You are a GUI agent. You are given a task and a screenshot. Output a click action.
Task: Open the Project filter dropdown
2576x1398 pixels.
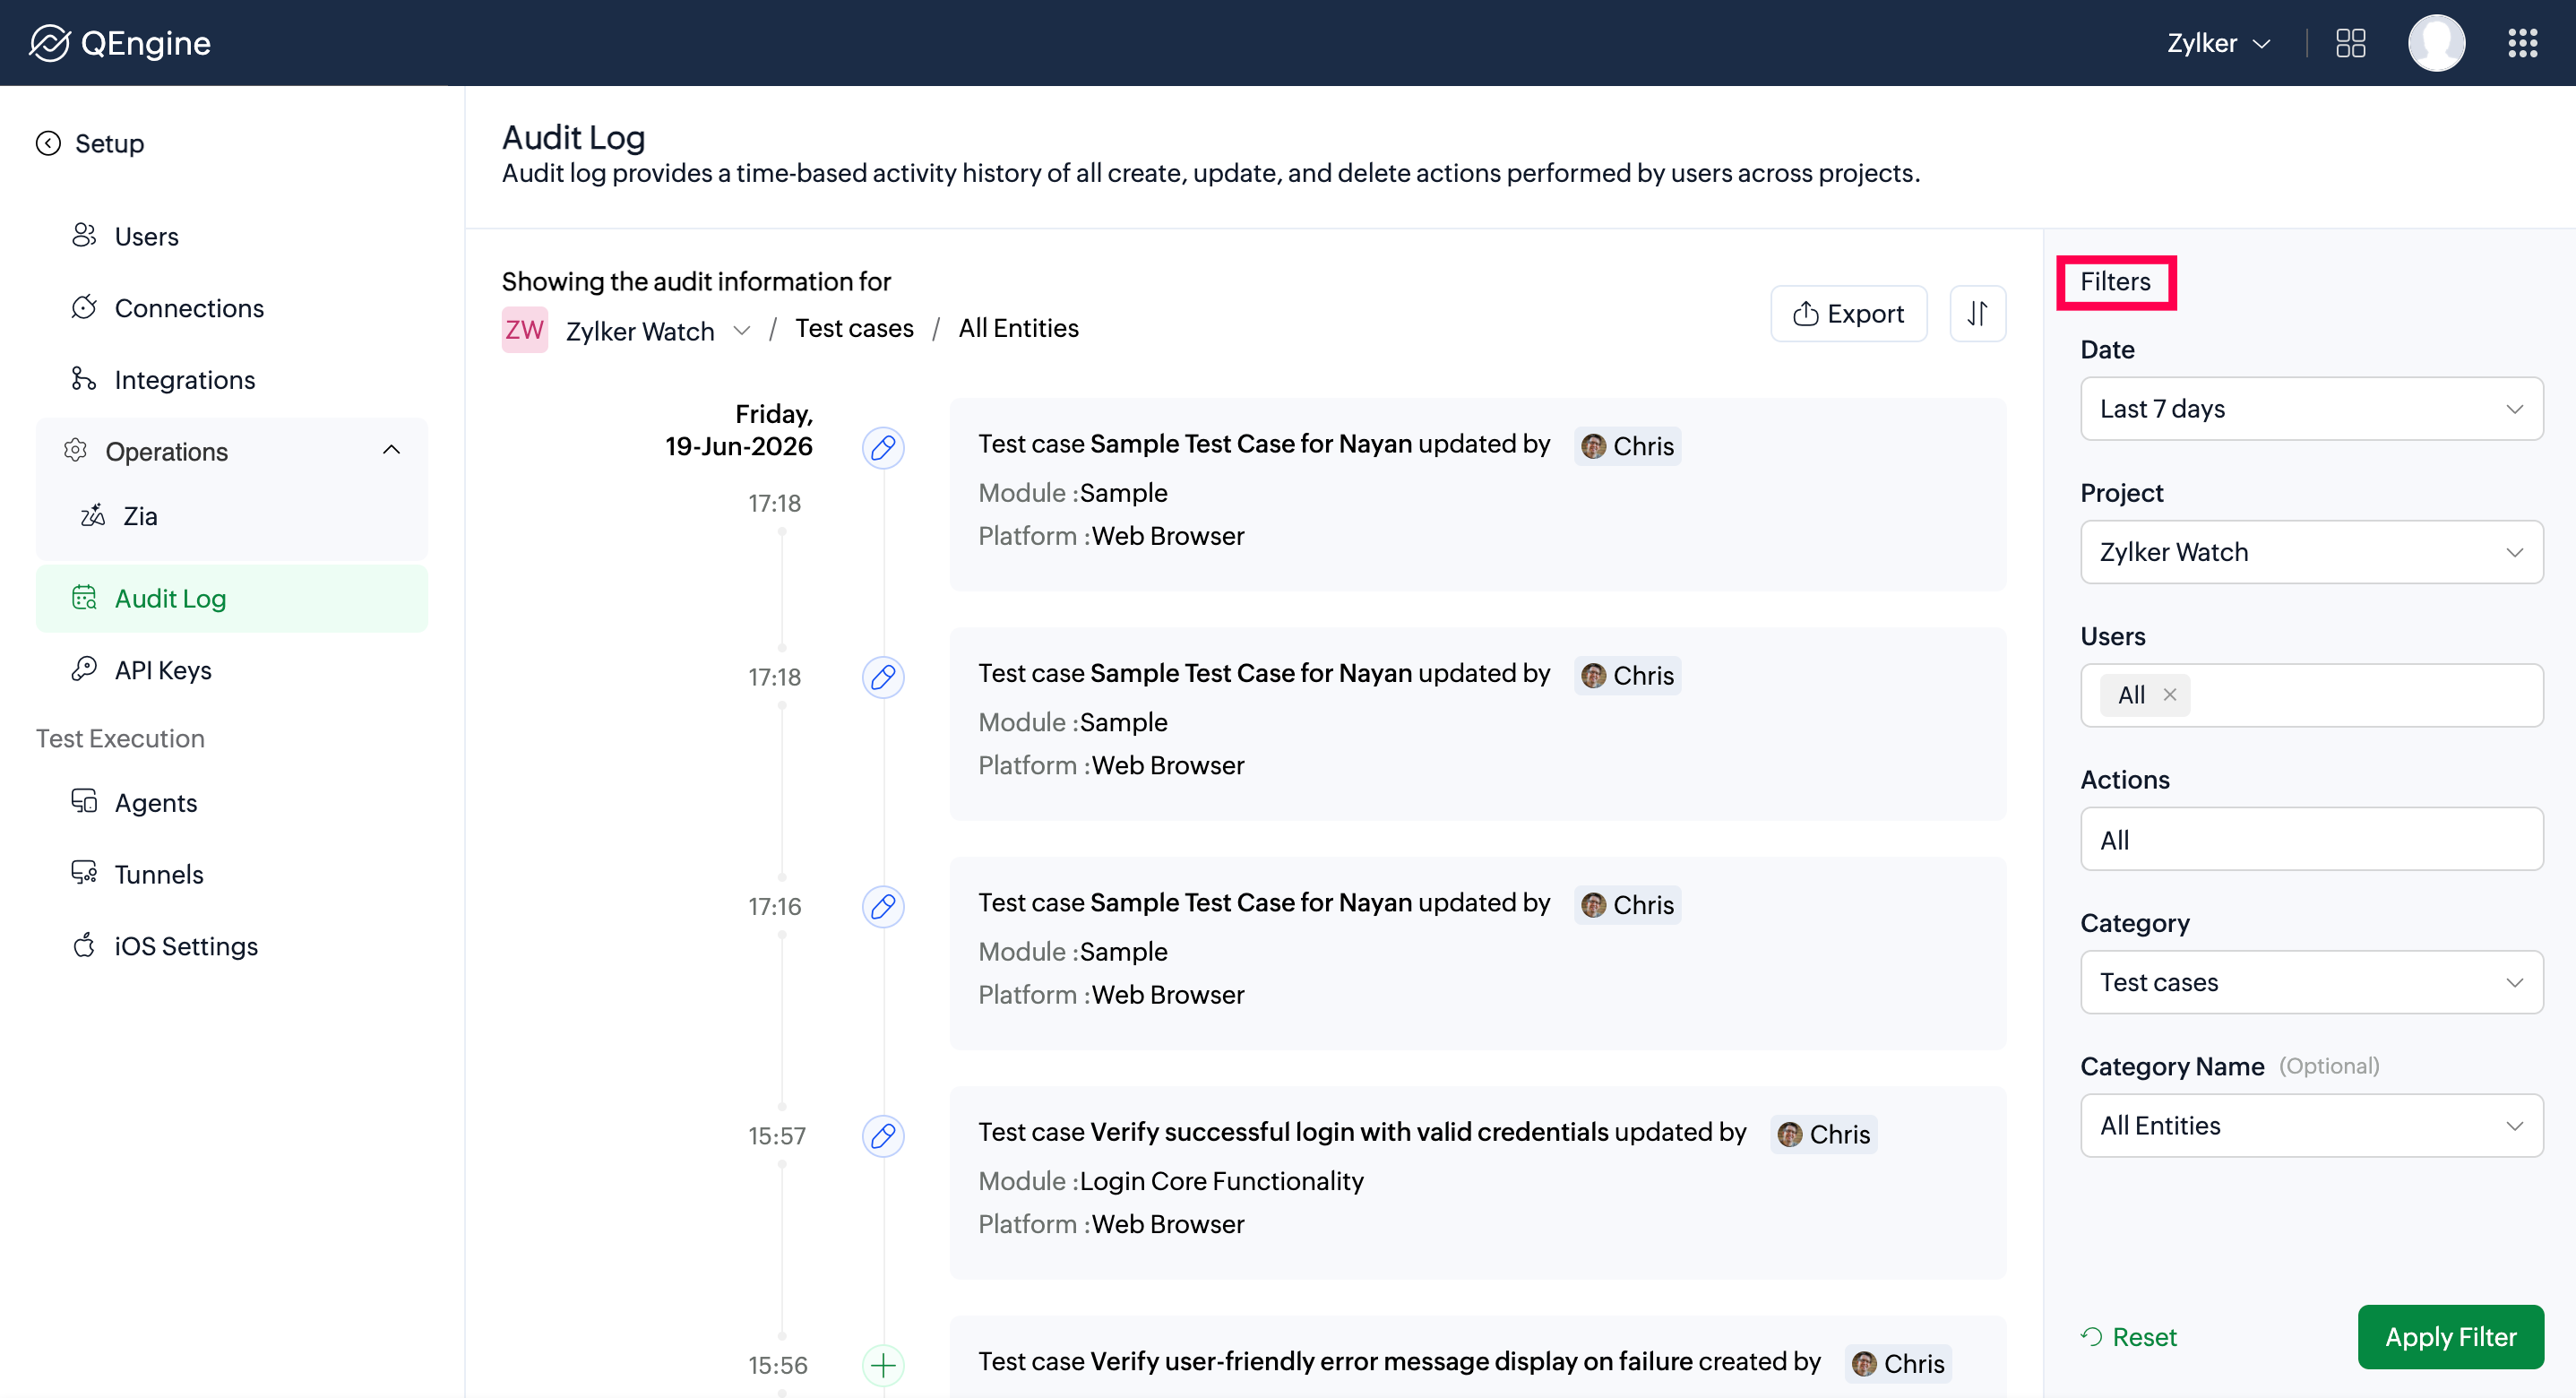2311,552
